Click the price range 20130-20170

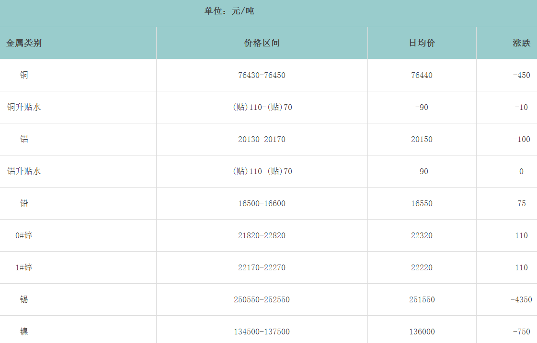pyautogui.click(x=262, y=139)
